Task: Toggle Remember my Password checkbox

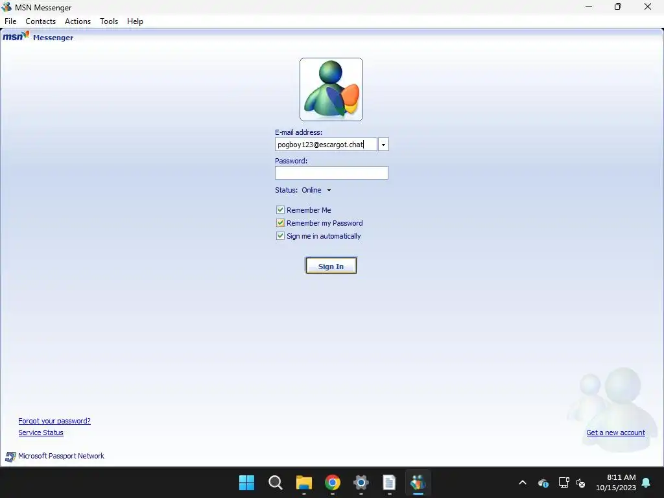Action: tap(280, 223)
